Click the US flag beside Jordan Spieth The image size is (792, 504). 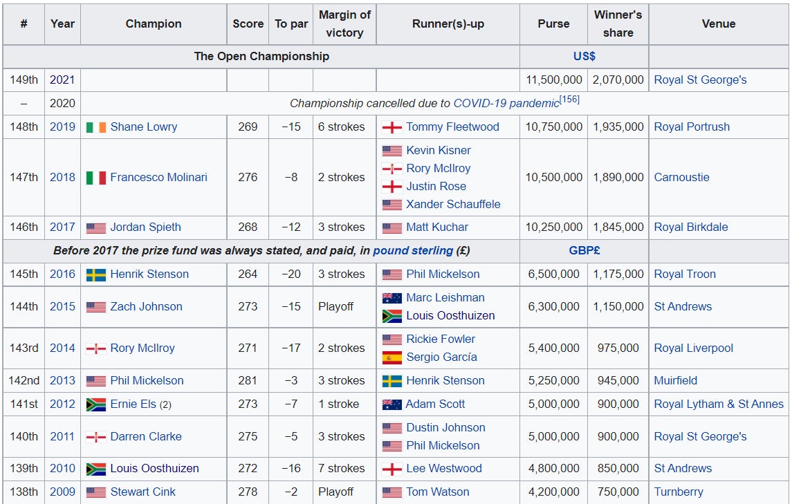tap(96, 227)
